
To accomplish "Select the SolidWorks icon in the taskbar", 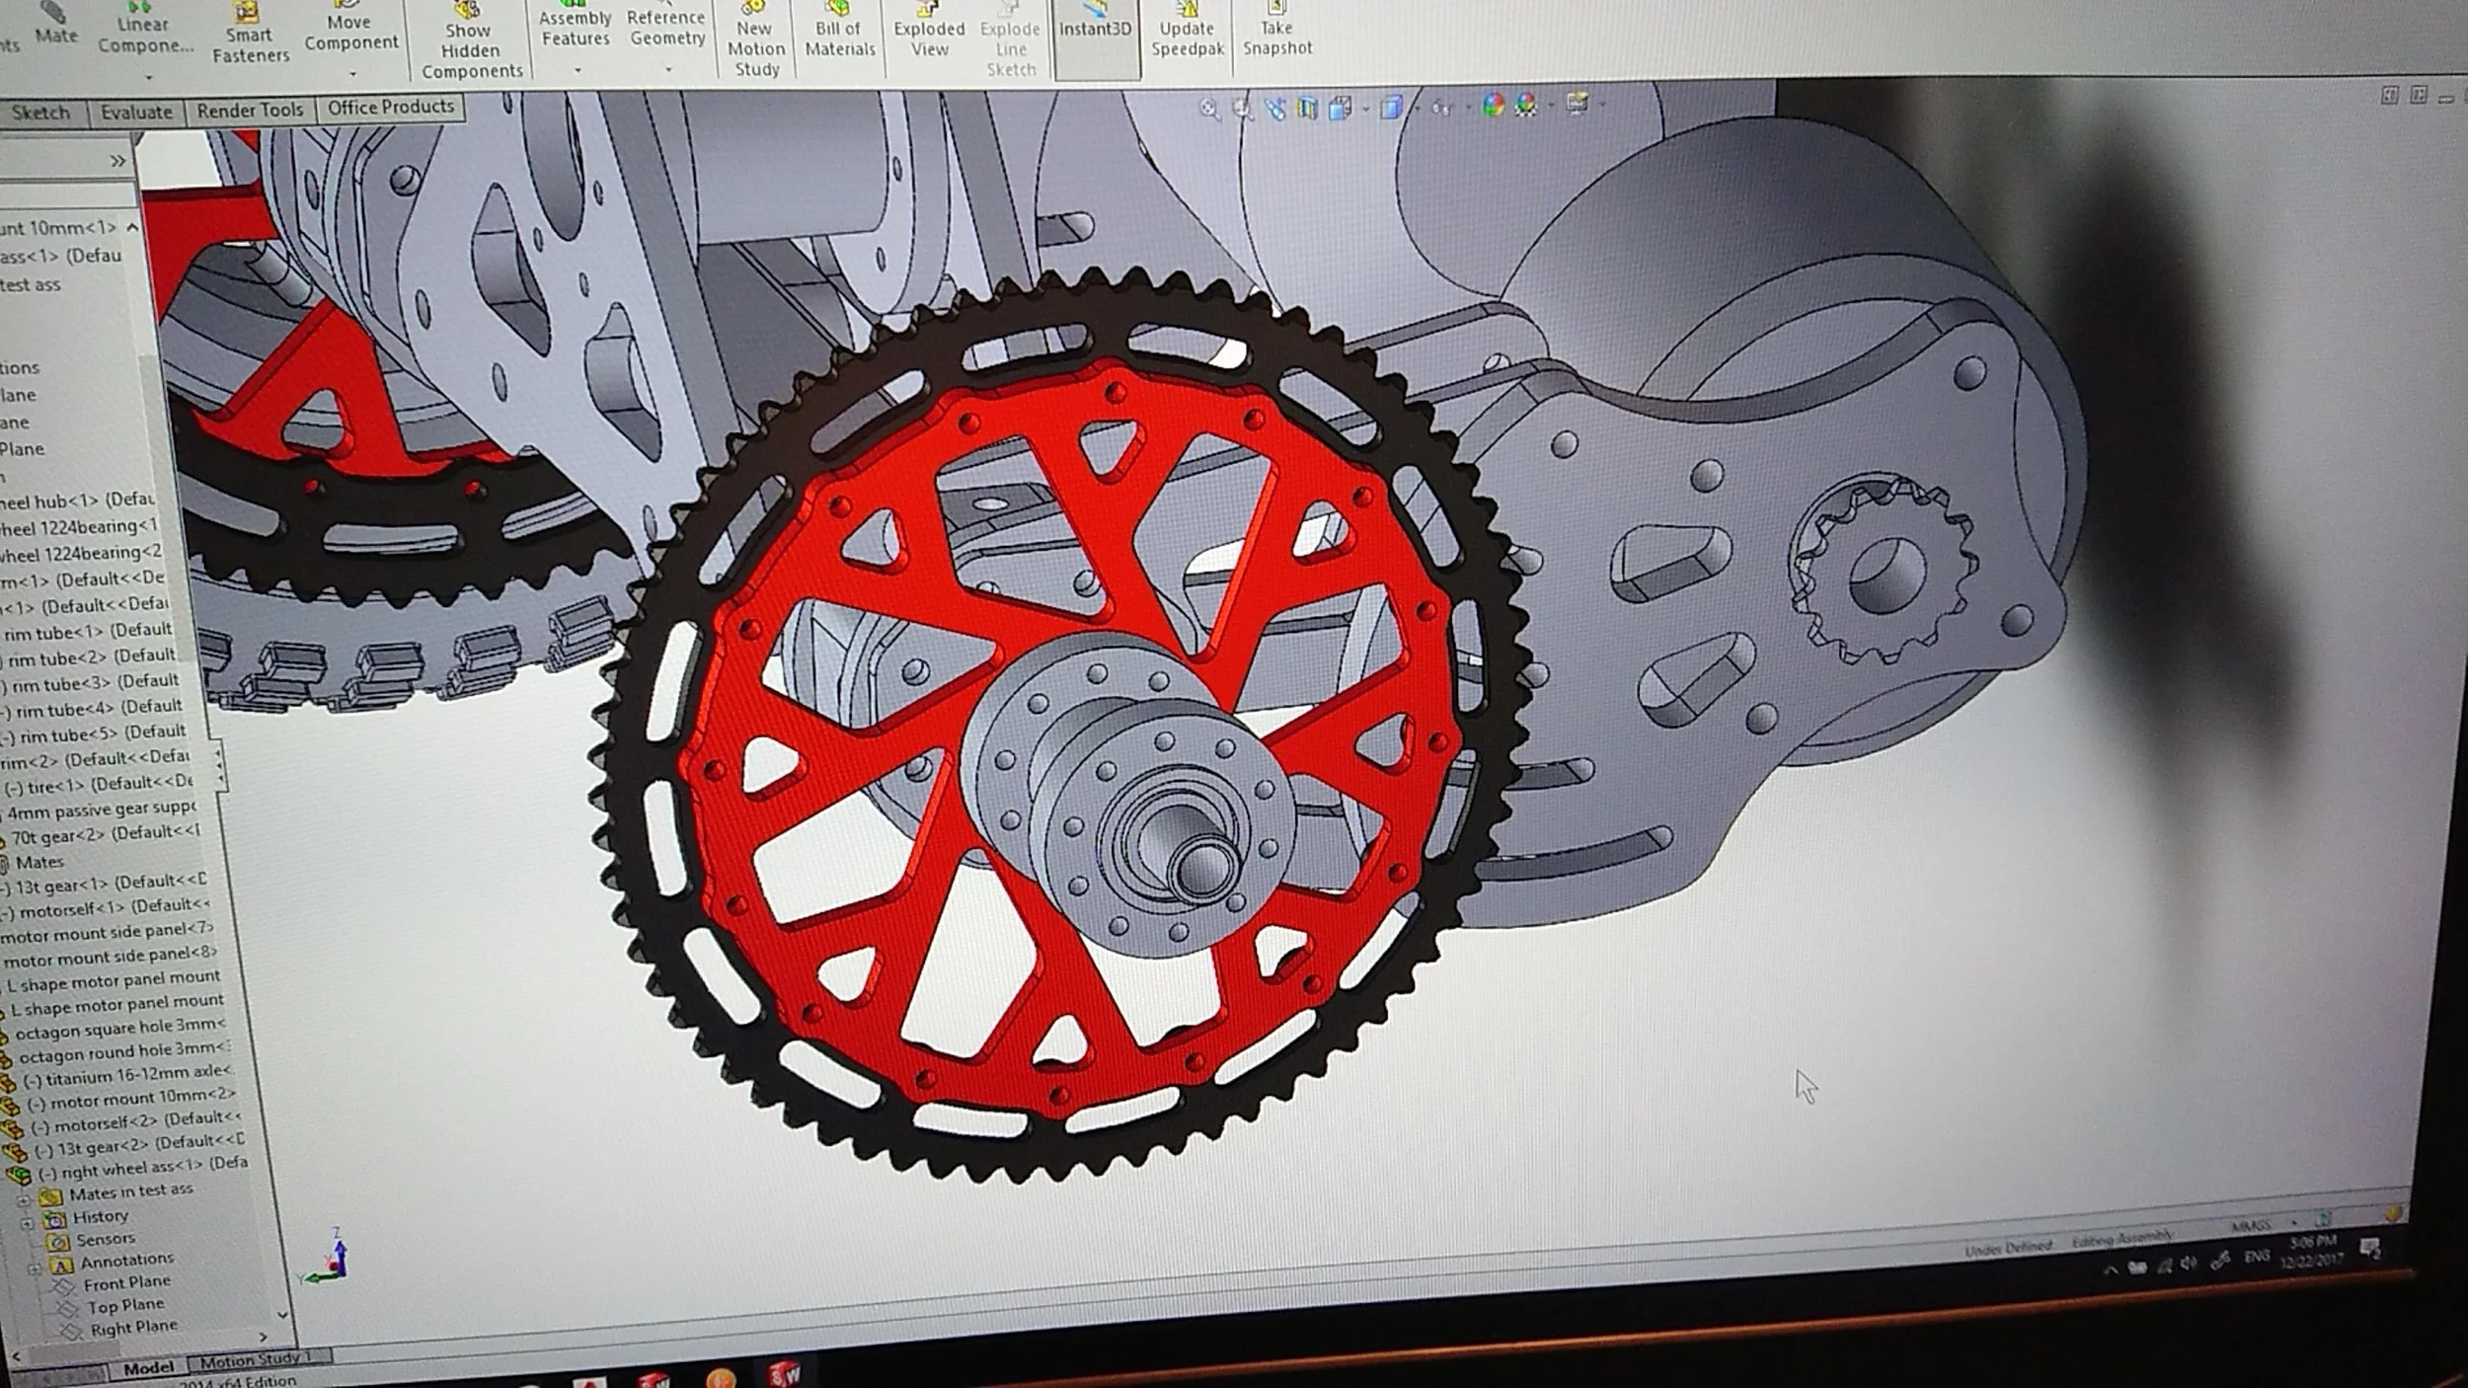I will 785,1373.
